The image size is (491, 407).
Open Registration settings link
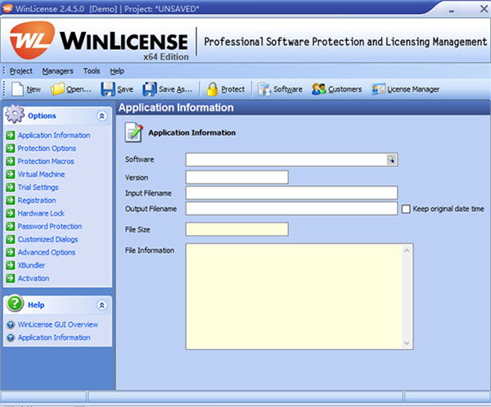click(37, 201)
